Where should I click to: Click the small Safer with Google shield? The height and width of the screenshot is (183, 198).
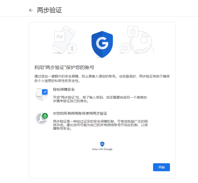pyautogui.click(x=102, y=144)
